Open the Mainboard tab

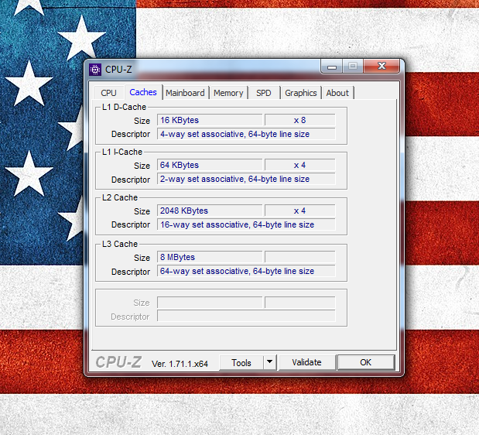tap(185, 93)
